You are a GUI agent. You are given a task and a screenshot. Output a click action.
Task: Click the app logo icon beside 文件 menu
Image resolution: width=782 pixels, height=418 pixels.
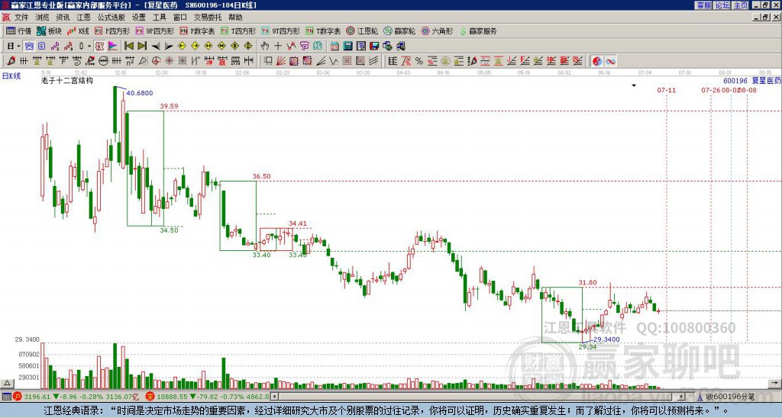click(x=6, y=18)
